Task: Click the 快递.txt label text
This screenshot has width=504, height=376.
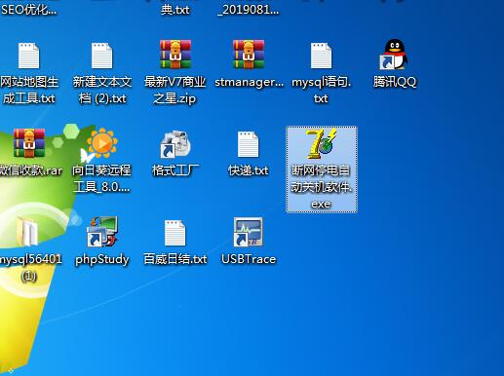Action: [x=248, y=170]
